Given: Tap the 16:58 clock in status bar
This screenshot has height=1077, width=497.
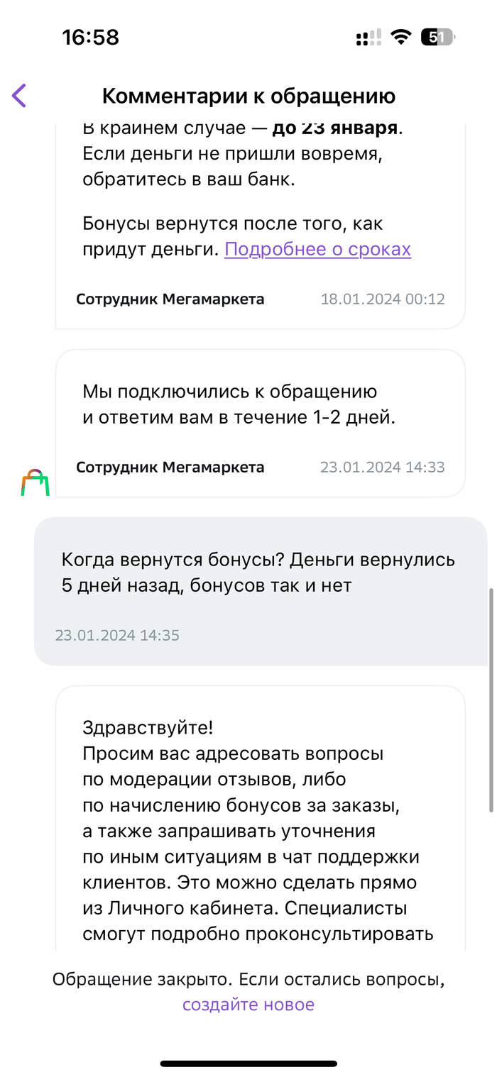Looking at the screenshot, I should click(91, 37).
